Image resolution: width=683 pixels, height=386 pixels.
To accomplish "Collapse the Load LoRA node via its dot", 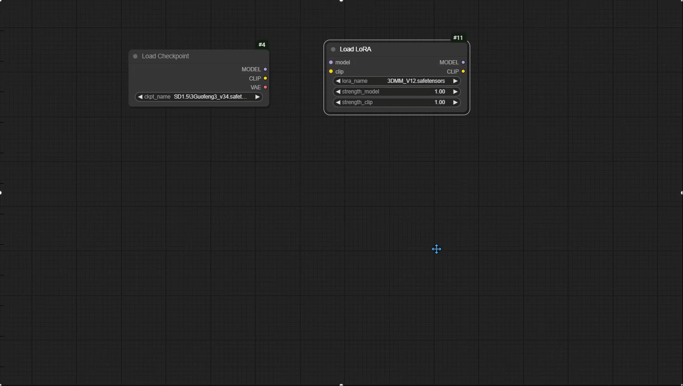I will pyautogui.click(x=333, y=50).
